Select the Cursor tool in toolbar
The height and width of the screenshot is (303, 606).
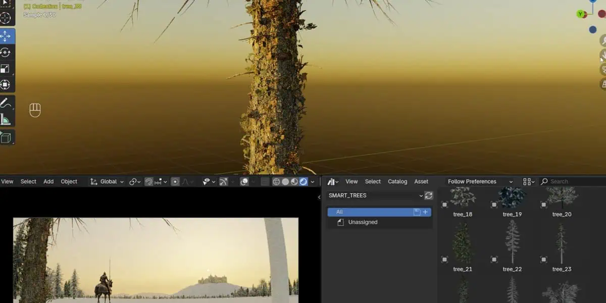click(x=6, y=18)
